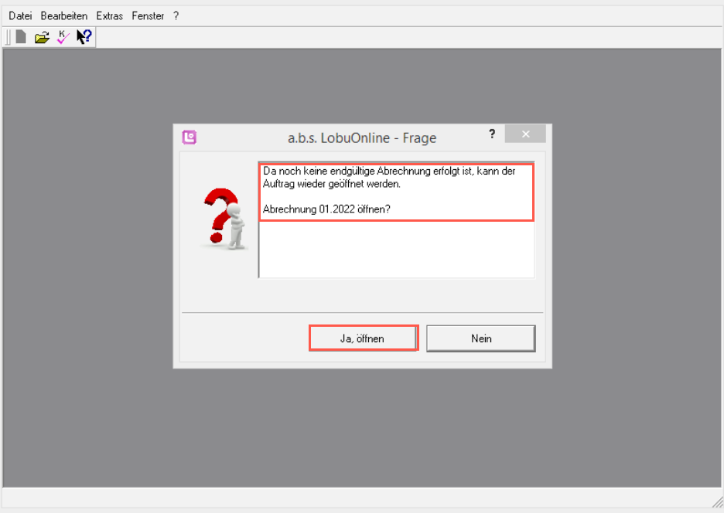Click the pink checkmark K toolbar icon
Screen dimensions: 724x513
[63, 36]
